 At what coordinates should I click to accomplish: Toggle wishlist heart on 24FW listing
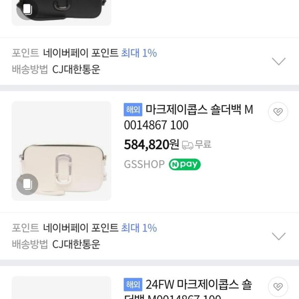pos(278,287)
